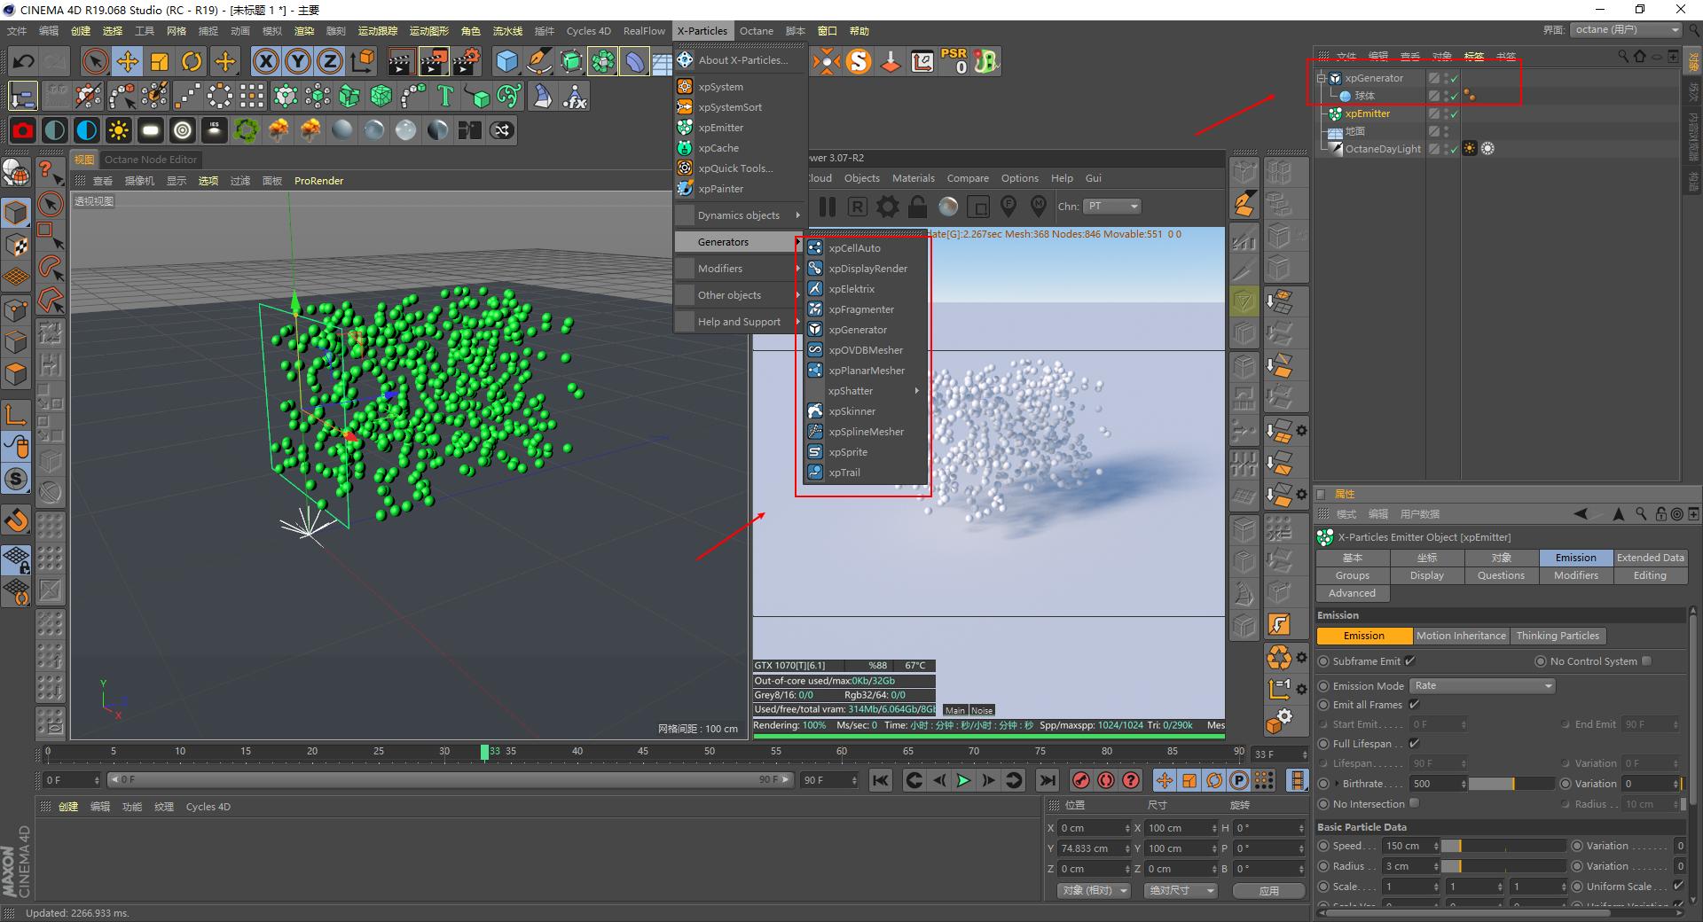Click the Render to Picture Viewer icon
1703x922 pixels.
tap(434, 60)
